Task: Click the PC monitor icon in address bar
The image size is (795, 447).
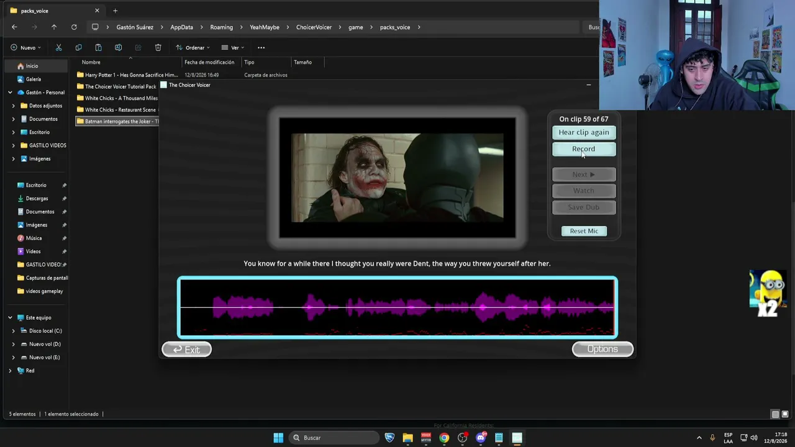Action: point(95,27)
